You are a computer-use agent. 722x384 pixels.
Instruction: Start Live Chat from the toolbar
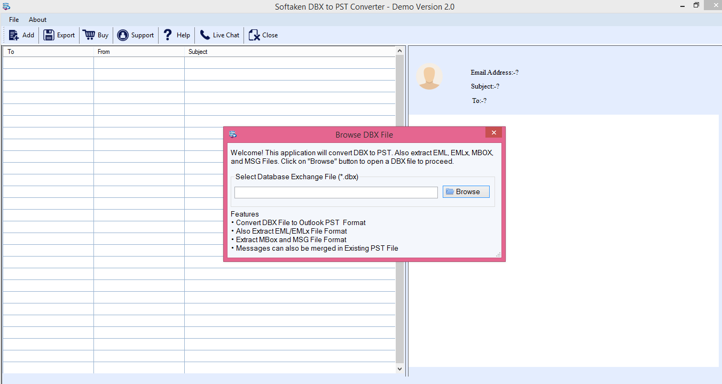pos(219,35)
